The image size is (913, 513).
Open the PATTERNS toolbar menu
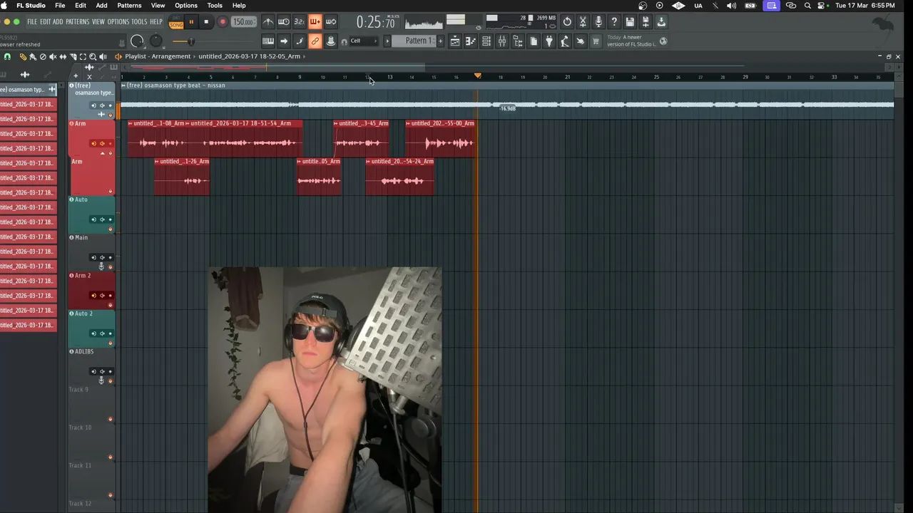coord(78,22)
